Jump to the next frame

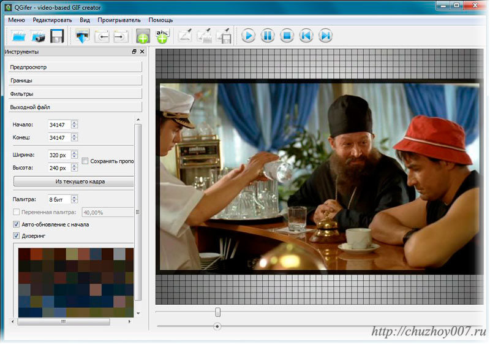tap(325, 36)
